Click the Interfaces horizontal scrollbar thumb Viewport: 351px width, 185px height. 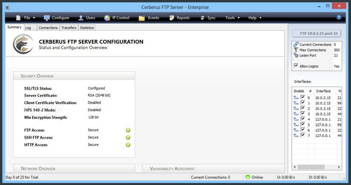(x=311, y=167)
